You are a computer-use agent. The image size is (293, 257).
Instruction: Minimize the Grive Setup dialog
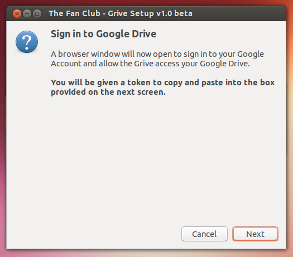point(27,13)
